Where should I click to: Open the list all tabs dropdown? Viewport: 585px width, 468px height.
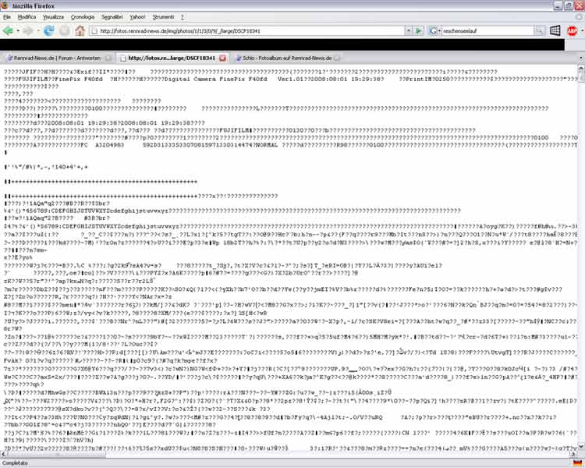tap(578, 58)
